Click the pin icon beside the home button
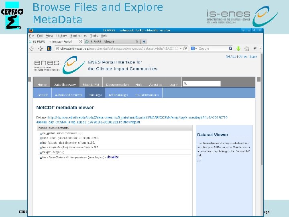The height and width of the screenshot is (217, 289). pos(255,48)
